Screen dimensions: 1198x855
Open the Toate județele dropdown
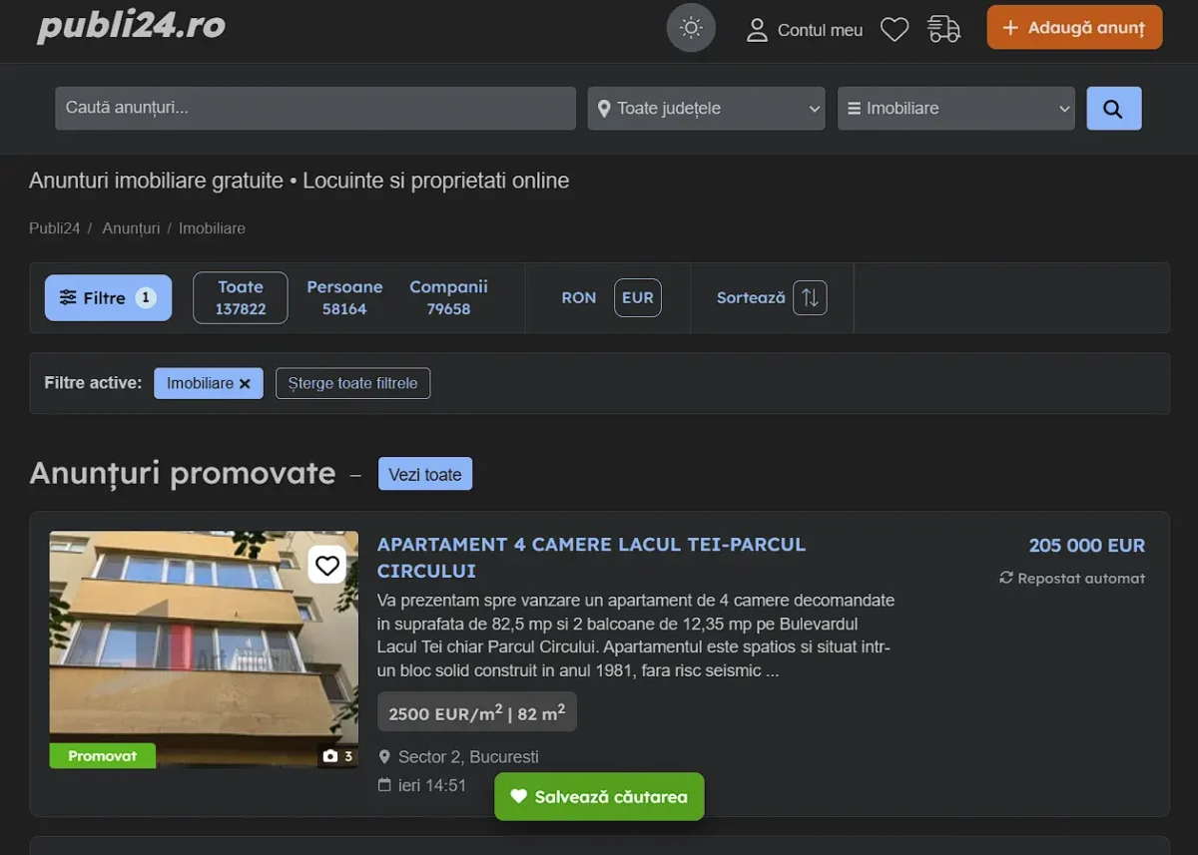tap(707, 108)
